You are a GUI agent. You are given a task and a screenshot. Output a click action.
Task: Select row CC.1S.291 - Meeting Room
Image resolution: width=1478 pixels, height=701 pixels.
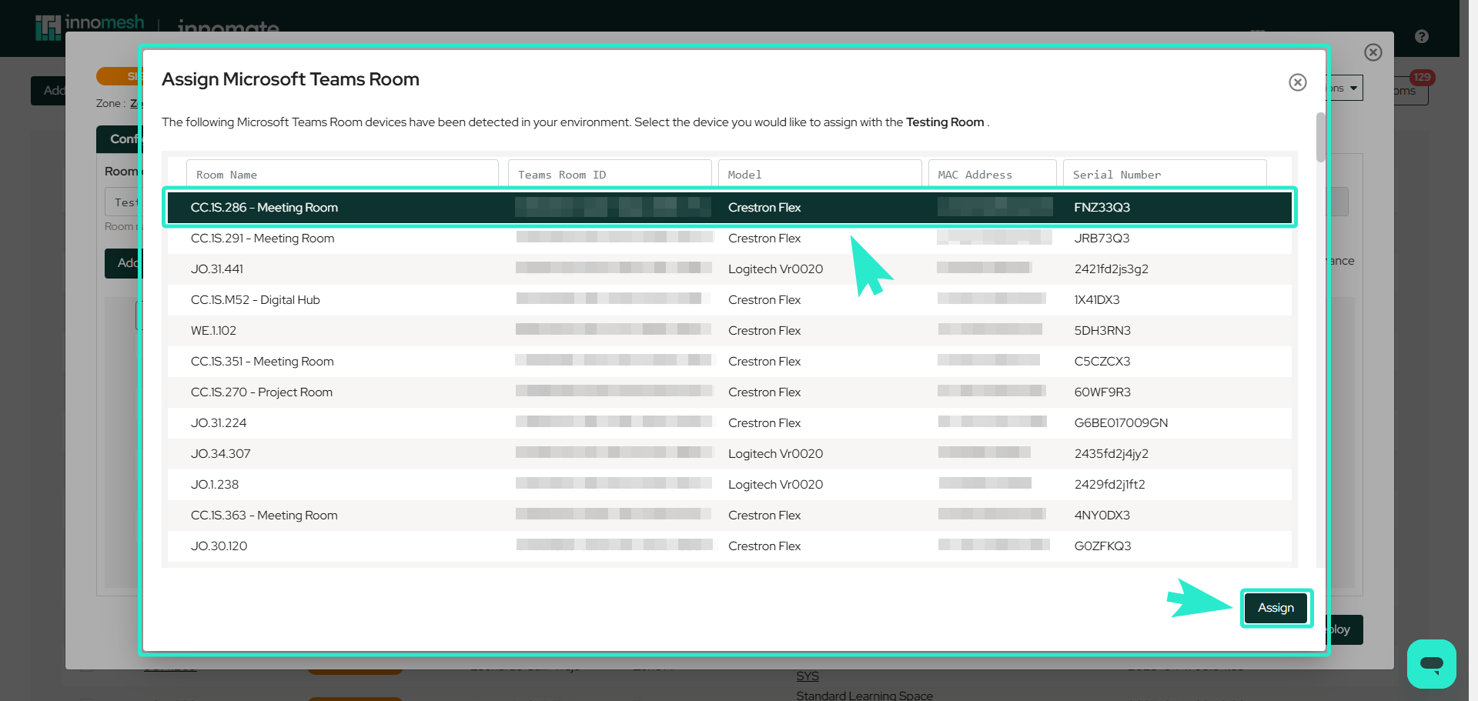[x=729, y=239]
